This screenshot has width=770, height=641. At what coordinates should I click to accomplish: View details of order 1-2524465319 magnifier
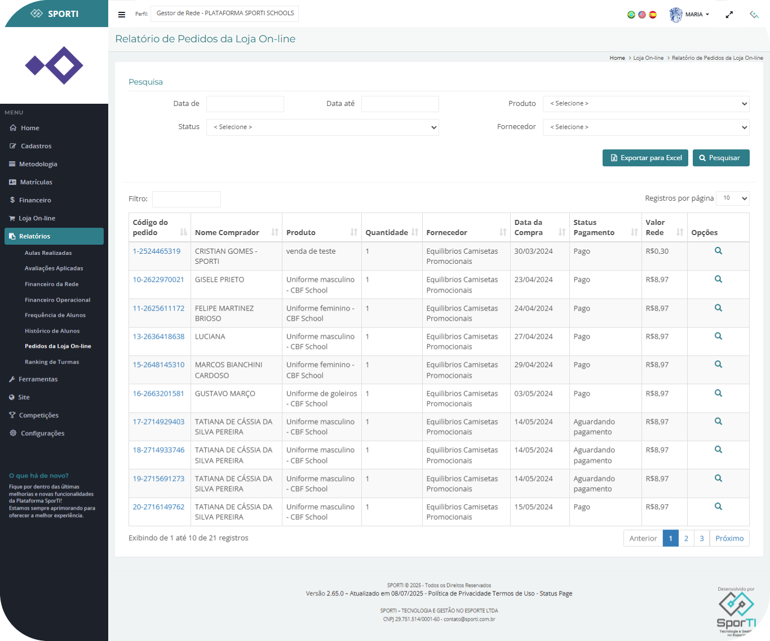(x=718, y=251)
